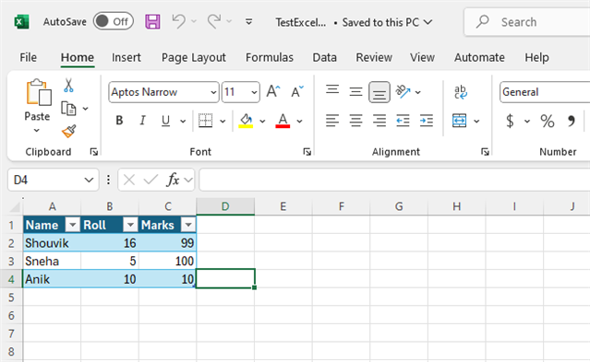Toggle Italic formatting
This screenshot has width=590, height=362.
[142, 121]
